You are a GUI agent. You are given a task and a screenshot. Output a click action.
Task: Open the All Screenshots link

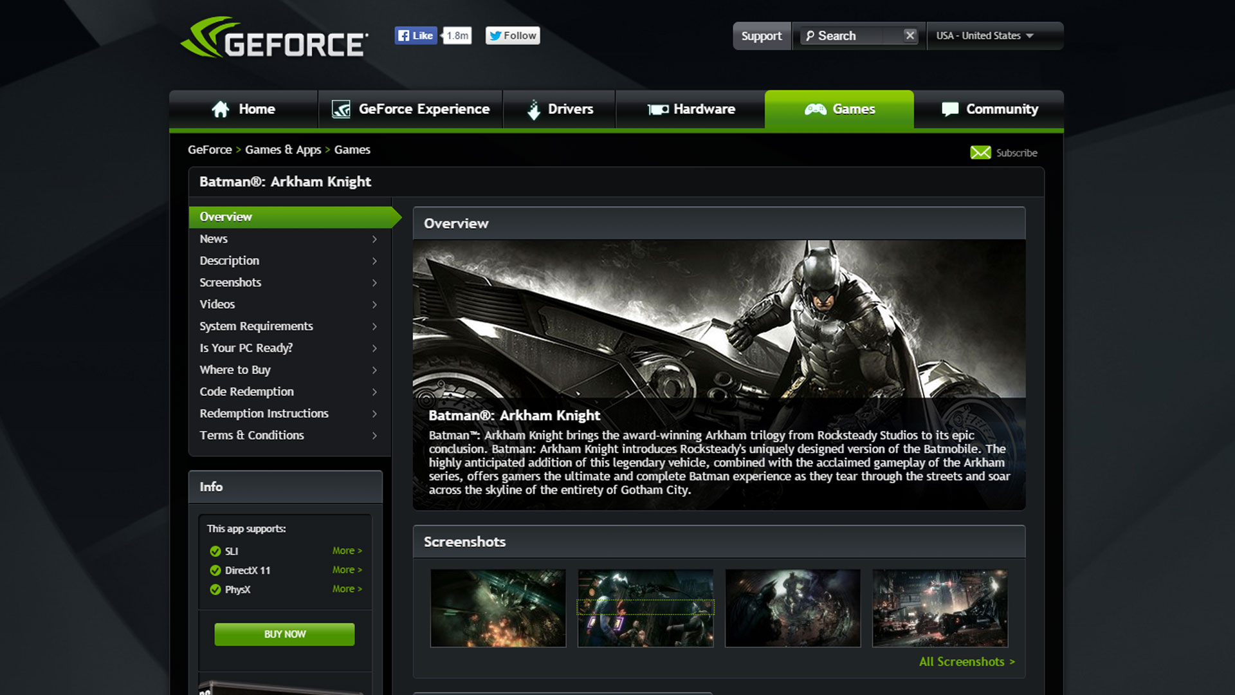(x=966, y=662)
